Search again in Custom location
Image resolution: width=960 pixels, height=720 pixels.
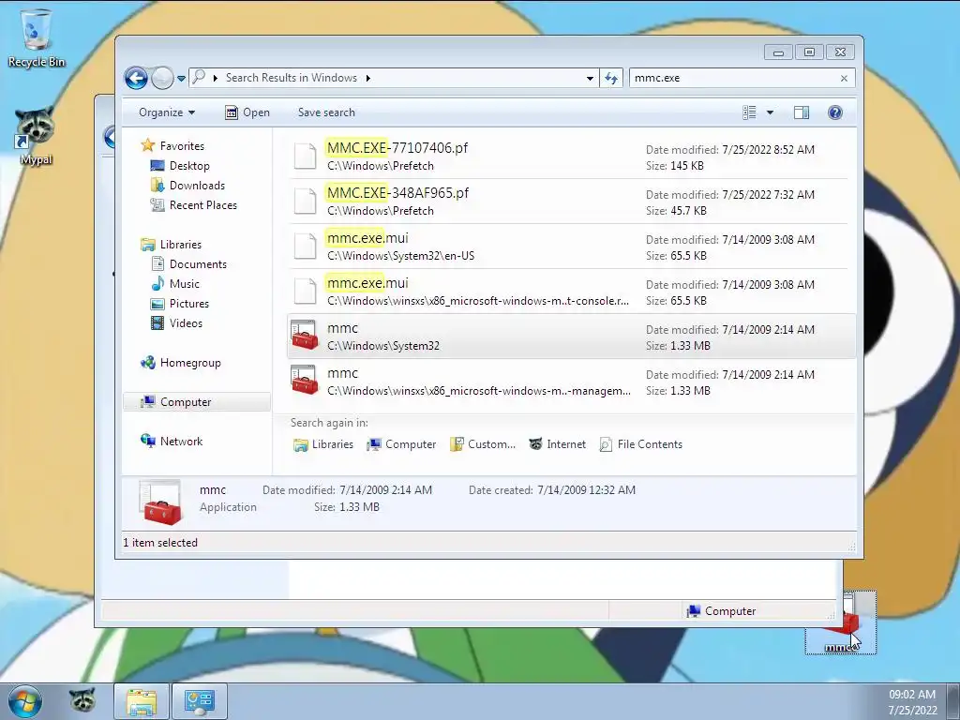pyautogui.click(x=483, y=444)
